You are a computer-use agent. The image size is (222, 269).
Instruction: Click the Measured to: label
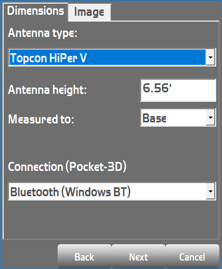41,119
